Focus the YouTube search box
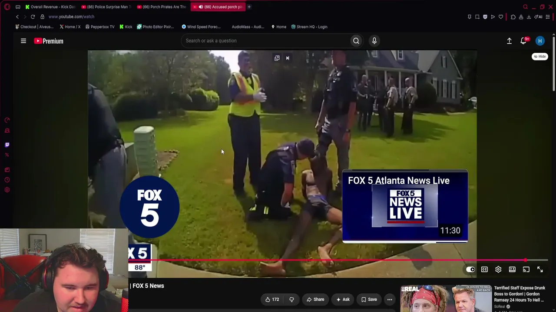This screenshot has width=556, height=312. tap(265, 41)
